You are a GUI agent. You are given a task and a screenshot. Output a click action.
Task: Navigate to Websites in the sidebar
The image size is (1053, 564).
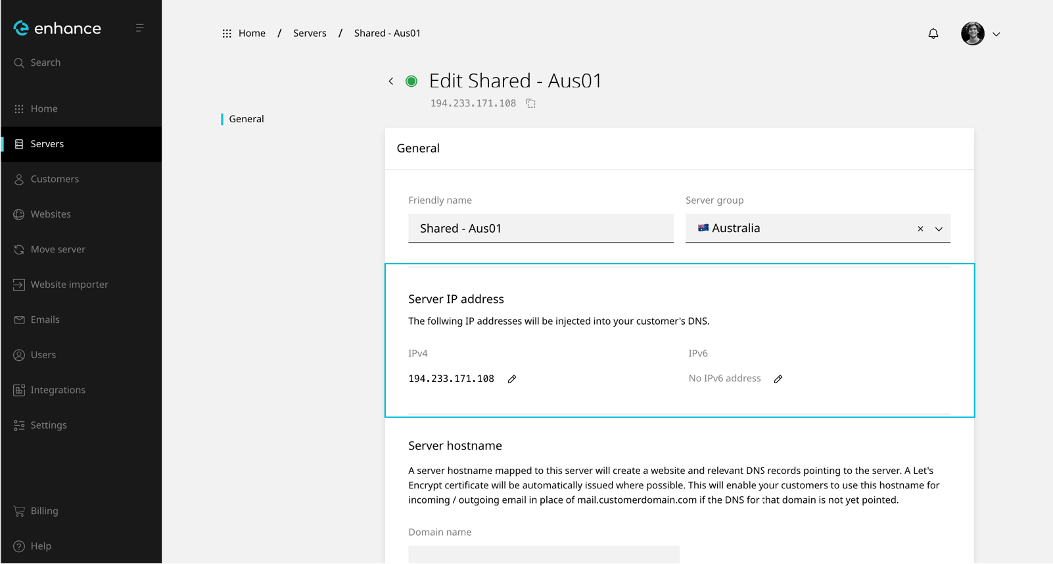(51, 214)
